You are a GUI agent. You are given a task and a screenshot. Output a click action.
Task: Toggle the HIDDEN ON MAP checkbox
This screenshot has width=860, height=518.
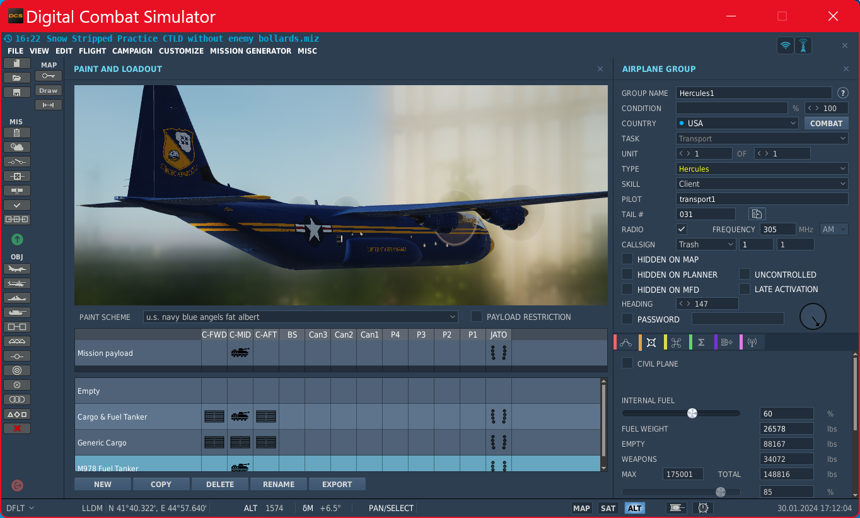click(627, 259)
